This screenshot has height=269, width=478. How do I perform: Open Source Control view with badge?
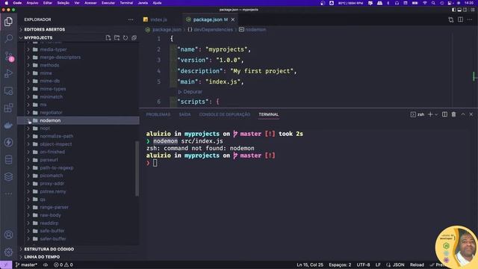8,57
